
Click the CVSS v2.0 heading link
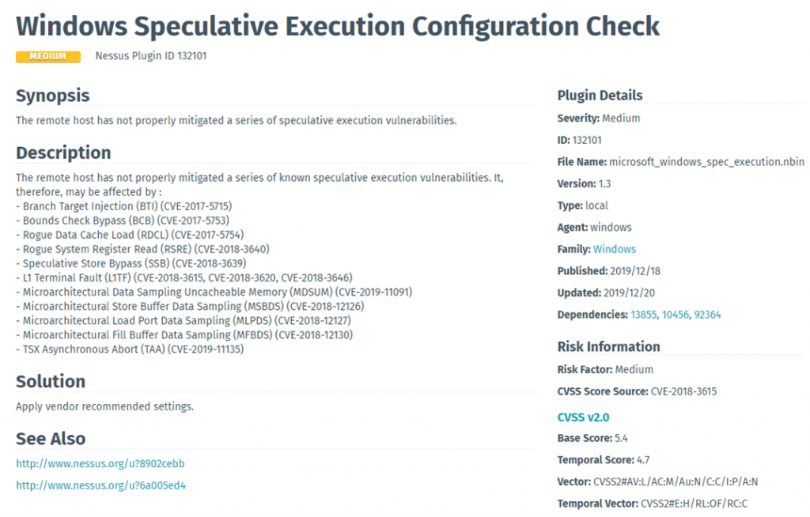583,417
